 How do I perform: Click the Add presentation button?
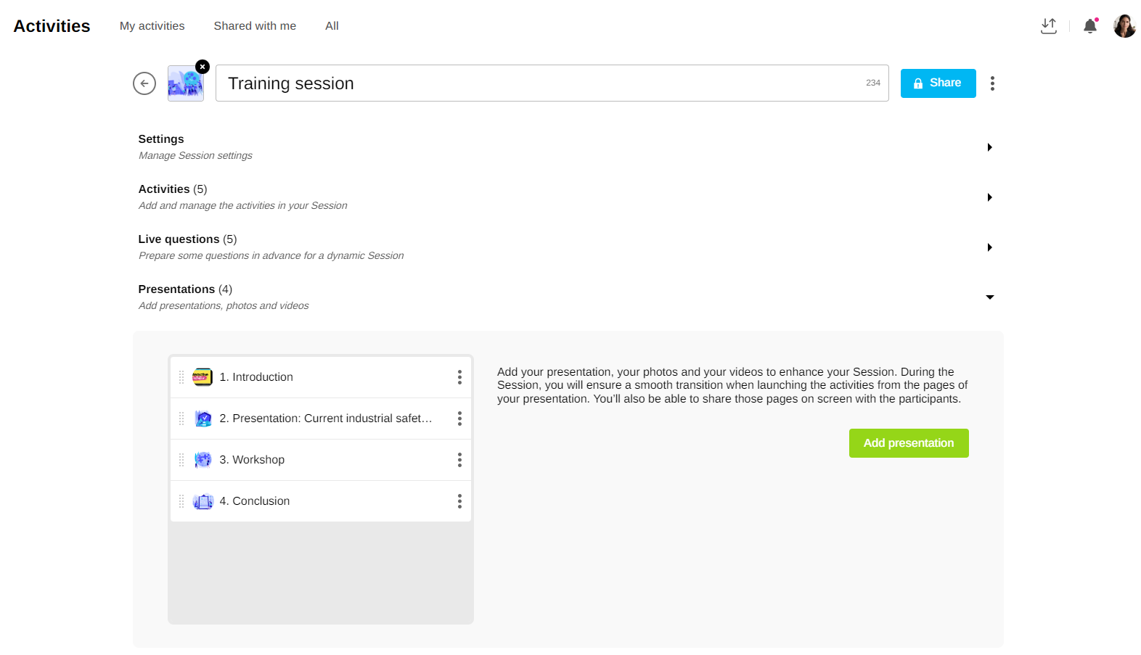[x=908, y=443]
